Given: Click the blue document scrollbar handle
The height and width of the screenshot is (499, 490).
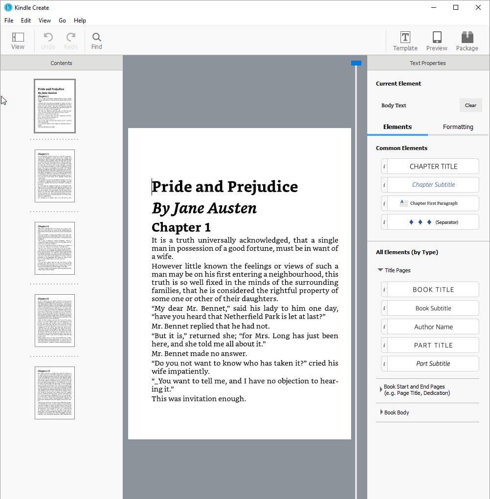Looking at the screenshot, I should point(356,63).
